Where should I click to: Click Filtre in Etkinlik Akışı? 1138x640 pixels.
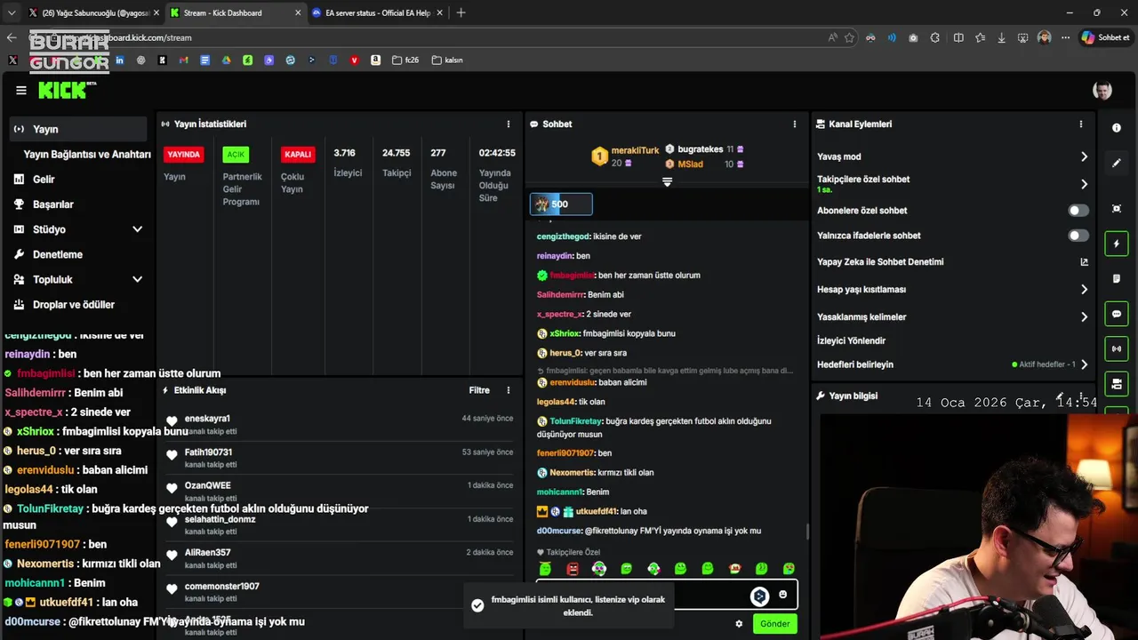coord(479,390)
